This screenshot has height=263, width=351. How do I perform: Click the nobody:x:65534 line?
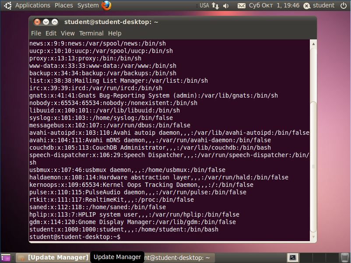click(x=113, y=103)
